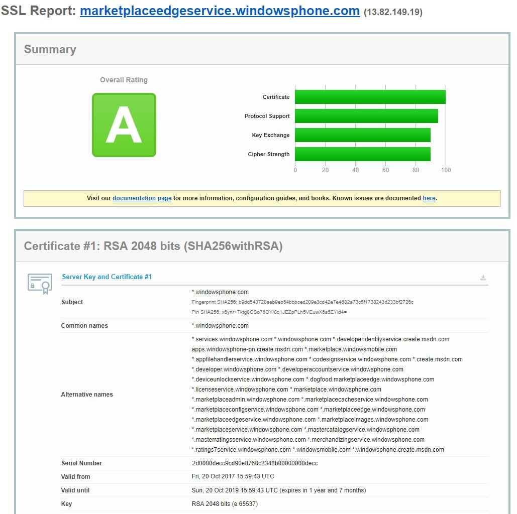Click the Cipher Strength score bar
This screenshot has height=514, width=517.
(x=363, y=154)
